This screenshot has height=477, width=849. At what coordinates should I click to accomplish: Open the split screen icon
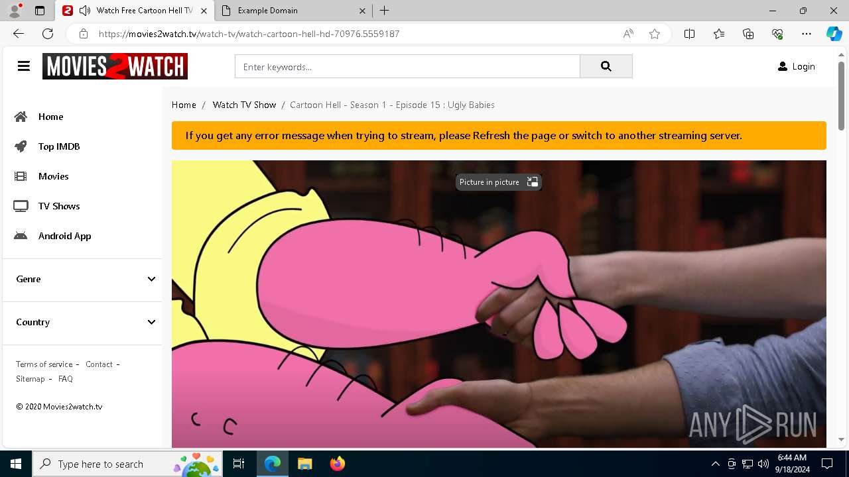tap(689, 34)
